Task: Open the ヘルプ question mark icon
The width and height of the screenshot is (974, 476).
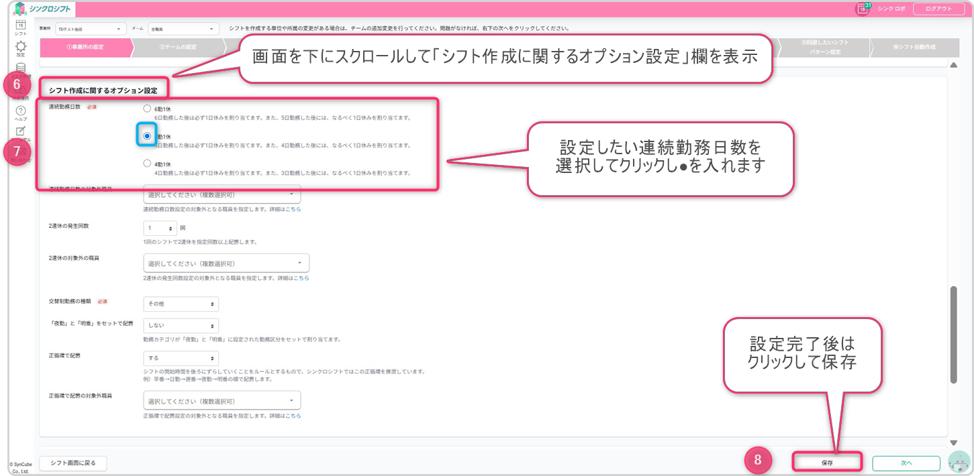Action: click(21, 111)
